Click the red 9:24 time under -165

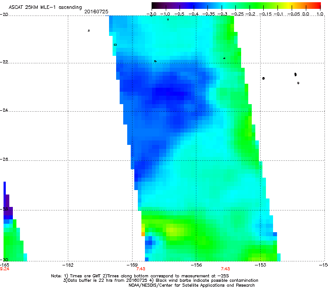point(4,269)
